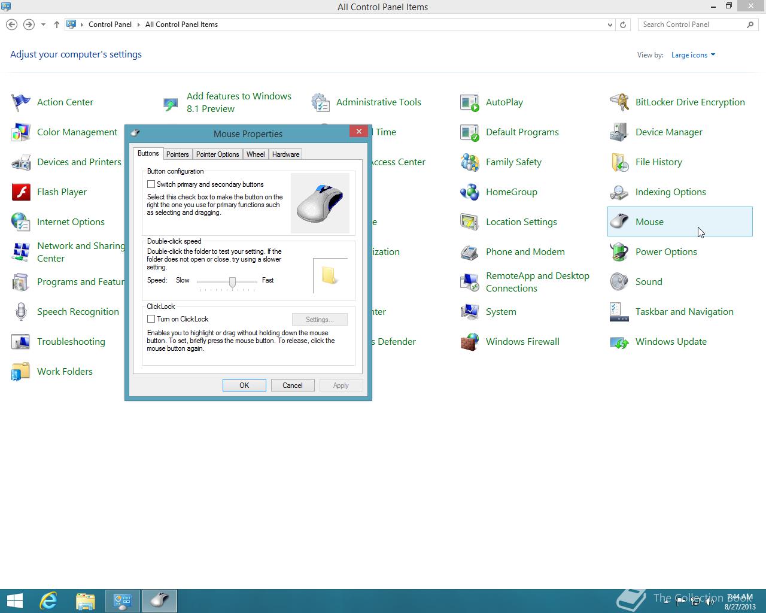Viewport: 766px width, 613px height.
Task: Switch to the Hardware tab
Action: click(285, 154)
